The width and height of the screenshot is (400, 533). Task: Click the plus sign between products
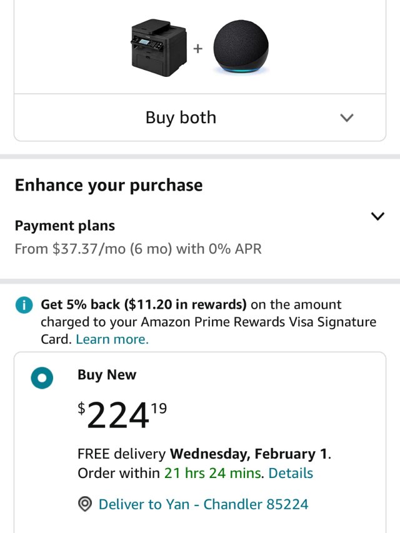197,48
